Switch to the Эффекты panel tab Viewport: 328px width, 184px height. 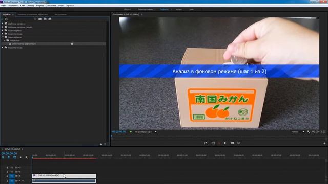[6, 15]
